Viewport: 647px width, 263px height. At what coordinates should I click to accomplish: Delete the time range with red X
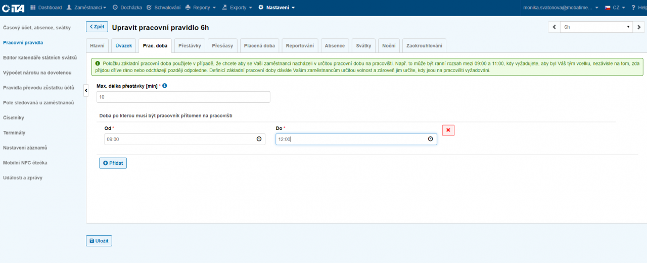448,130
